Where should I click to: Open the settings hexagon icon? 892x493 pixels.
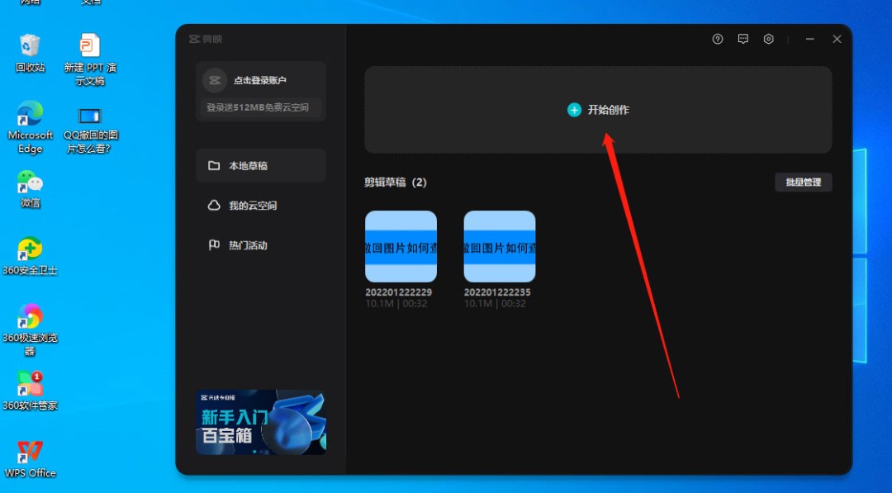(x=769, y=40)
